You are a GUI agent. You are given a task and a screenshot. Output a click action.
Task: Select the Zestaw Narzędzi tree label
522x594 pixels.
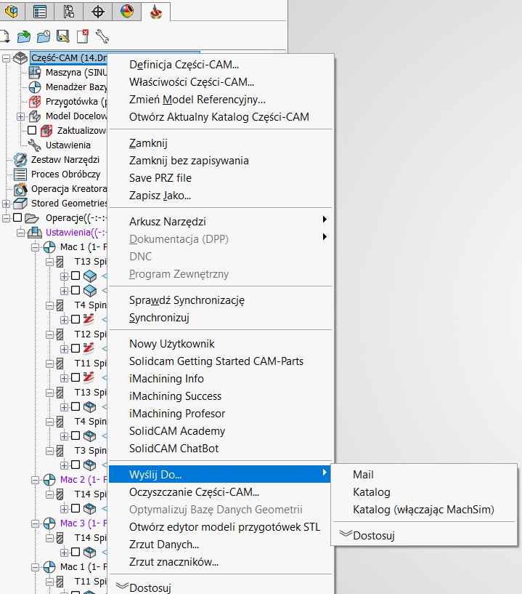point(65,160)
